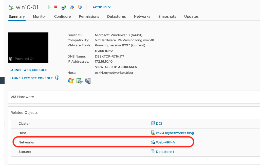The width and height of the screenshot is (260, 165).
Task: Click the launch console toolbar icon
Action: 64,7
